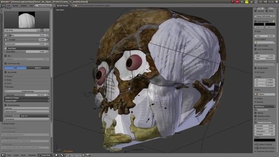Select the Subtract brush direction
Image resolution: width=279 pixels, height=157 pixels.
(38, 68)
